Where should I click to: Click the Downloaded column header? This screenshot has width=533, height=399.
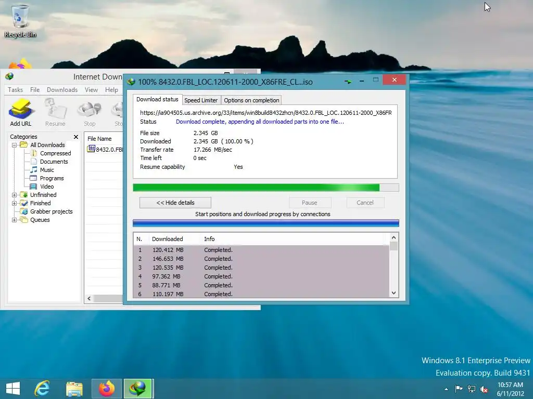(167, 239)
